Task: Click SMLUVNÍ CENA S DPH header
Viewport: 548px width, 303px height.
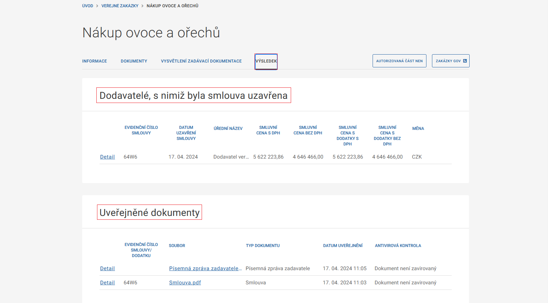Action: pos(268,130)
